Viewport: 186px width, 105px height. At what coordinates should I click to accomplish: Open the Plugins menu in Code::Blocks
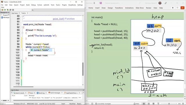tap(64, 5)
